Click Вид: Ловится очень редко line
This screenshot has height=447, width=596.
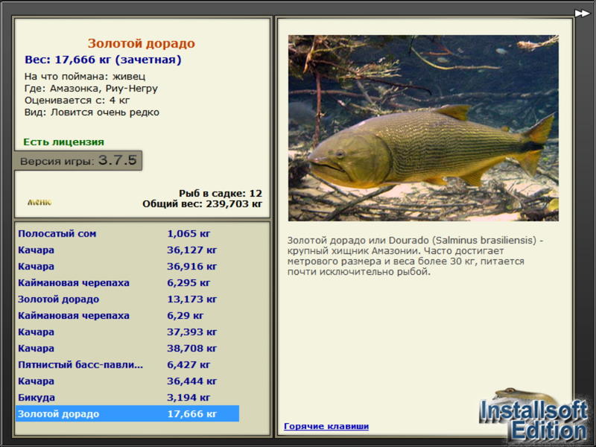[x=92, y=112]
